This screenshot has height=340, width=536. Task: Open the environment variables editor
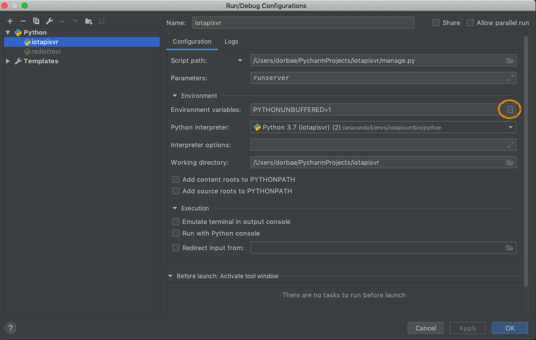pos(509,109)
